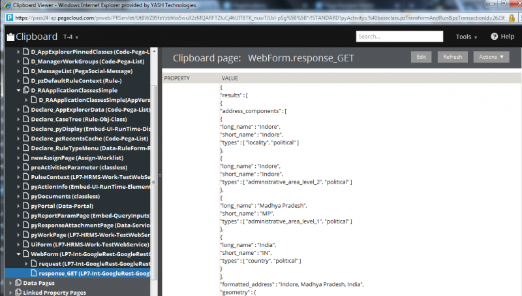This screenshot has width=522, height=296.
Task: Select D_pzDefaultRuleContext (Rule-) page
Action: pos(76,80)
